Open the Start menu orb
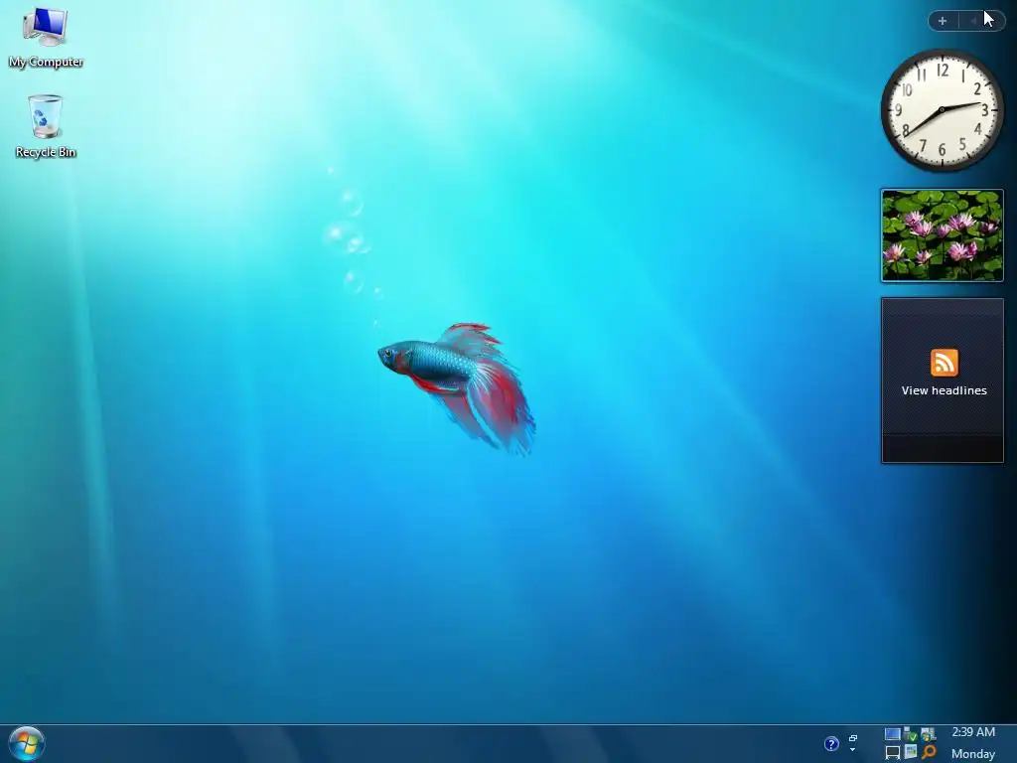The width and height of the screenshot is (1017, 763). pyautogui.click(x=26, y=743)
